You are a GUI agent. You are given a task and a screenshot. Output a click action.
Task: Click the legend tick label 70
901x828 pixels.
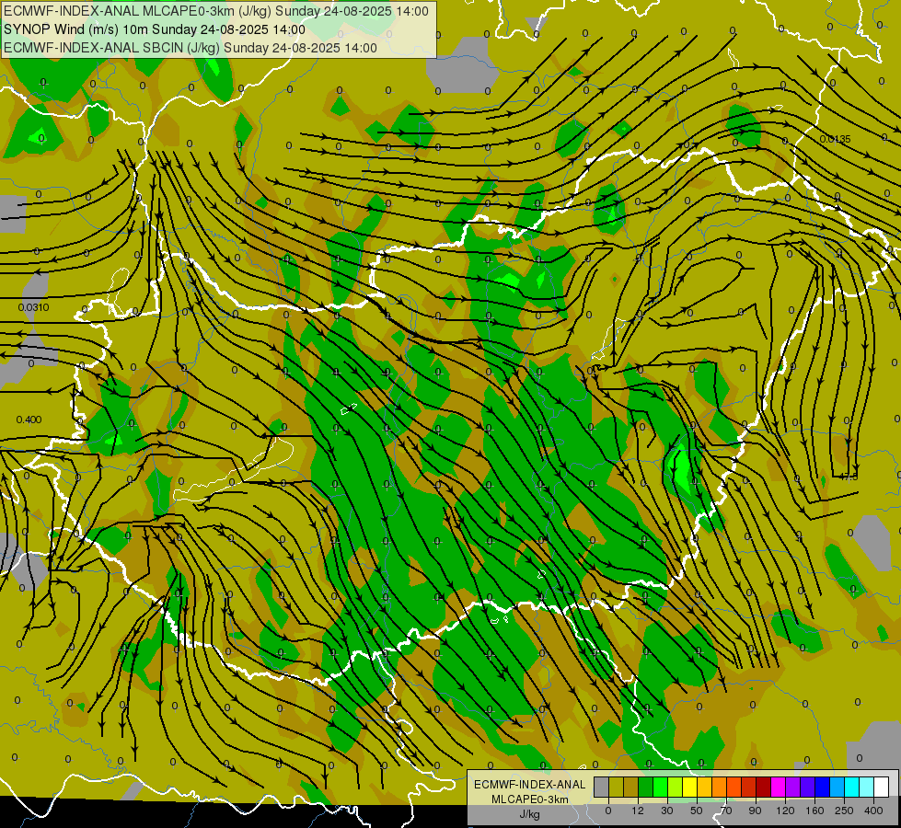coord(726,811)
